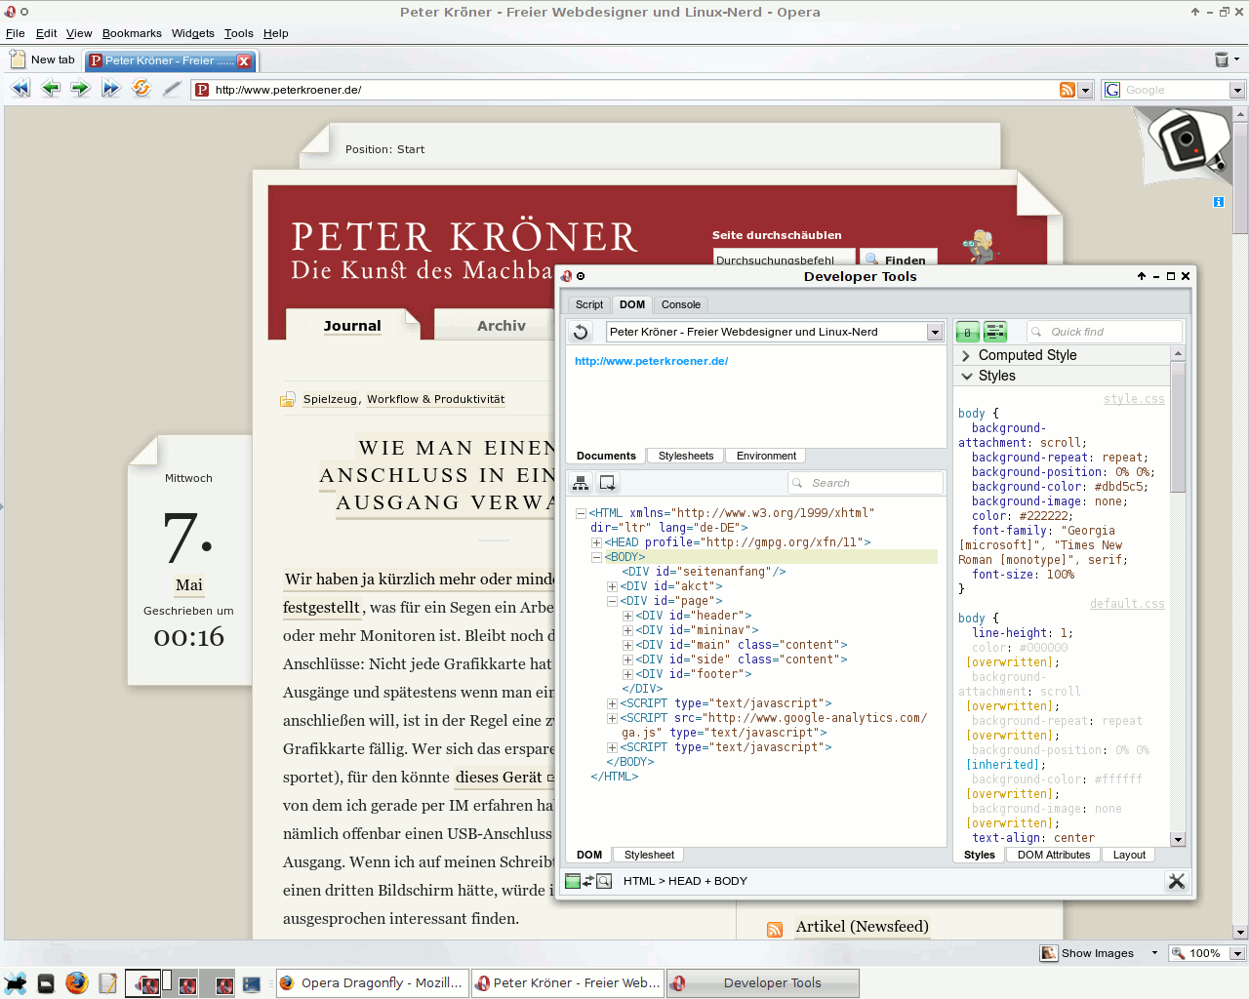Viewport: 1249px width, 999px height.
Task: Open the closed tabs trash icon
Action: coord(1221,60)
